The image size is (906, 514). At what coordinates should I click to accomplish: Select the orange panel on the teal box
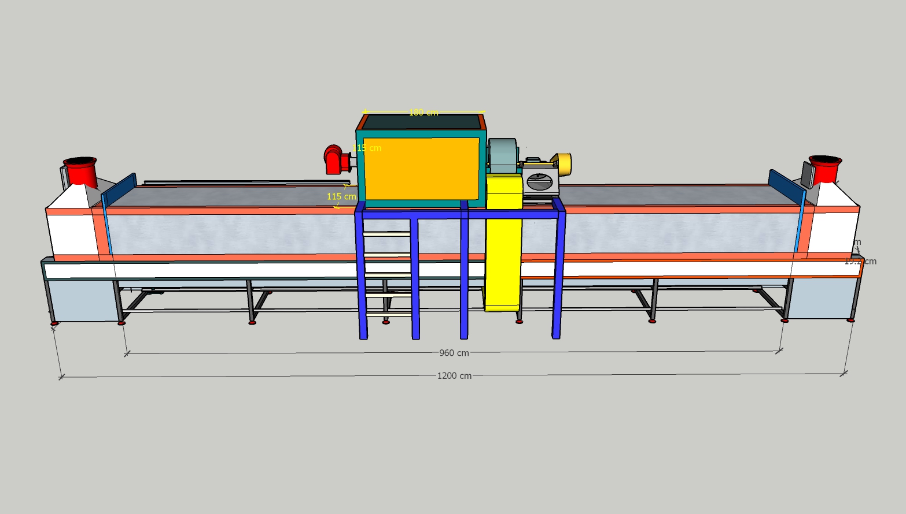(421, 169)
